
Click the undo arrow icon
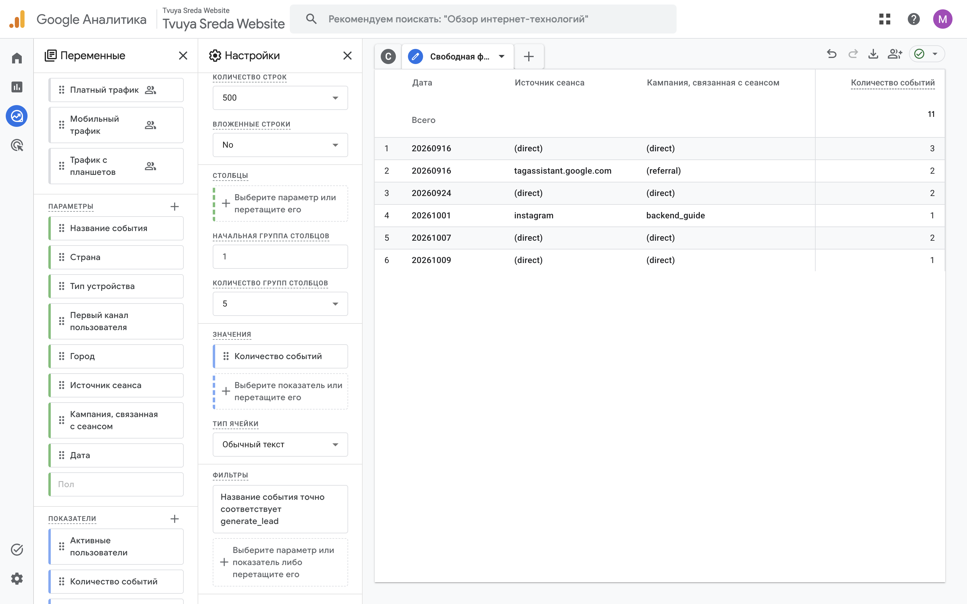(x=832, y=54)
